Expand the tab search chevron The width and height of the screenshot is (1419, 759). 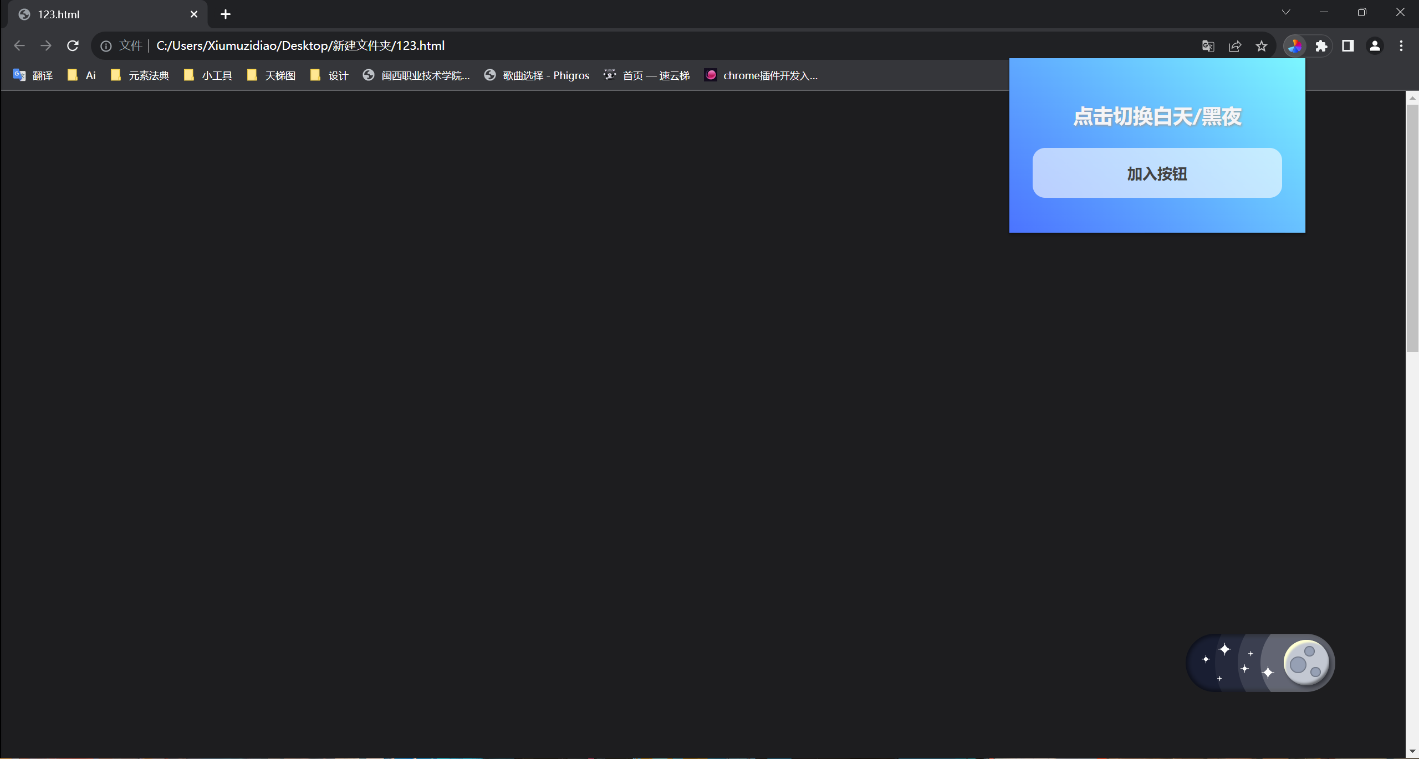pyautogui.click(x=1286, y=12)
